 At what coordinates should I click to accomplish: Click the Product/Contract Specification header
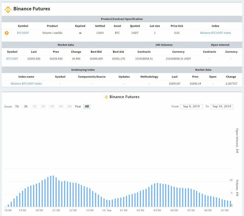coord(122,19)
